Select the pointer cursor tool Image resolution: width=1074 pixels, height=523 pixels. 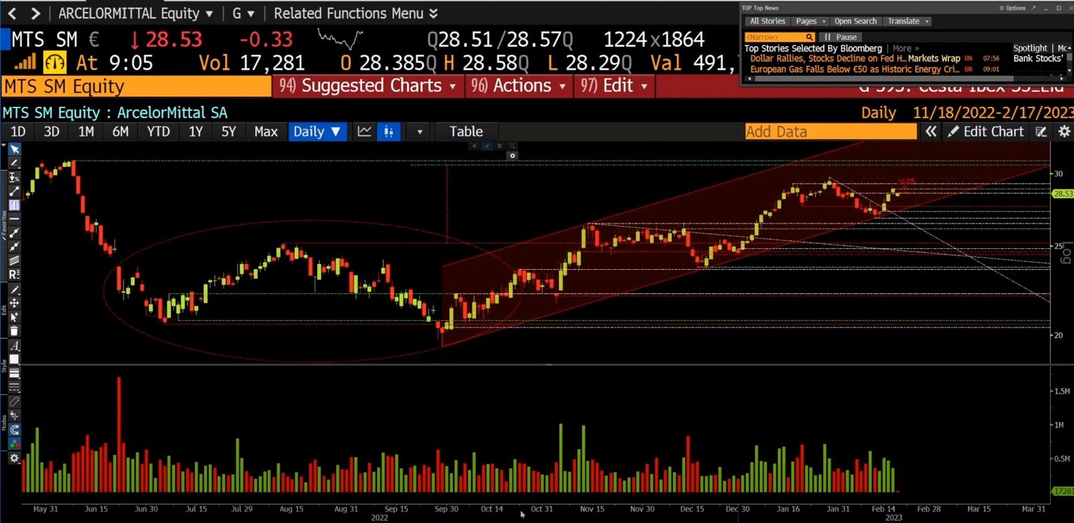pyautogui.click(x=14, y=149)
